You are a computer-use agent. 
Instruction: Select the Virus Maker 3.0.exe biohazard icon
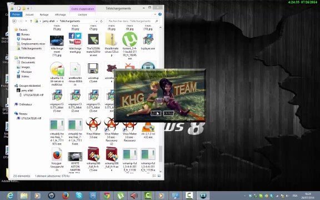pos(93,124)
